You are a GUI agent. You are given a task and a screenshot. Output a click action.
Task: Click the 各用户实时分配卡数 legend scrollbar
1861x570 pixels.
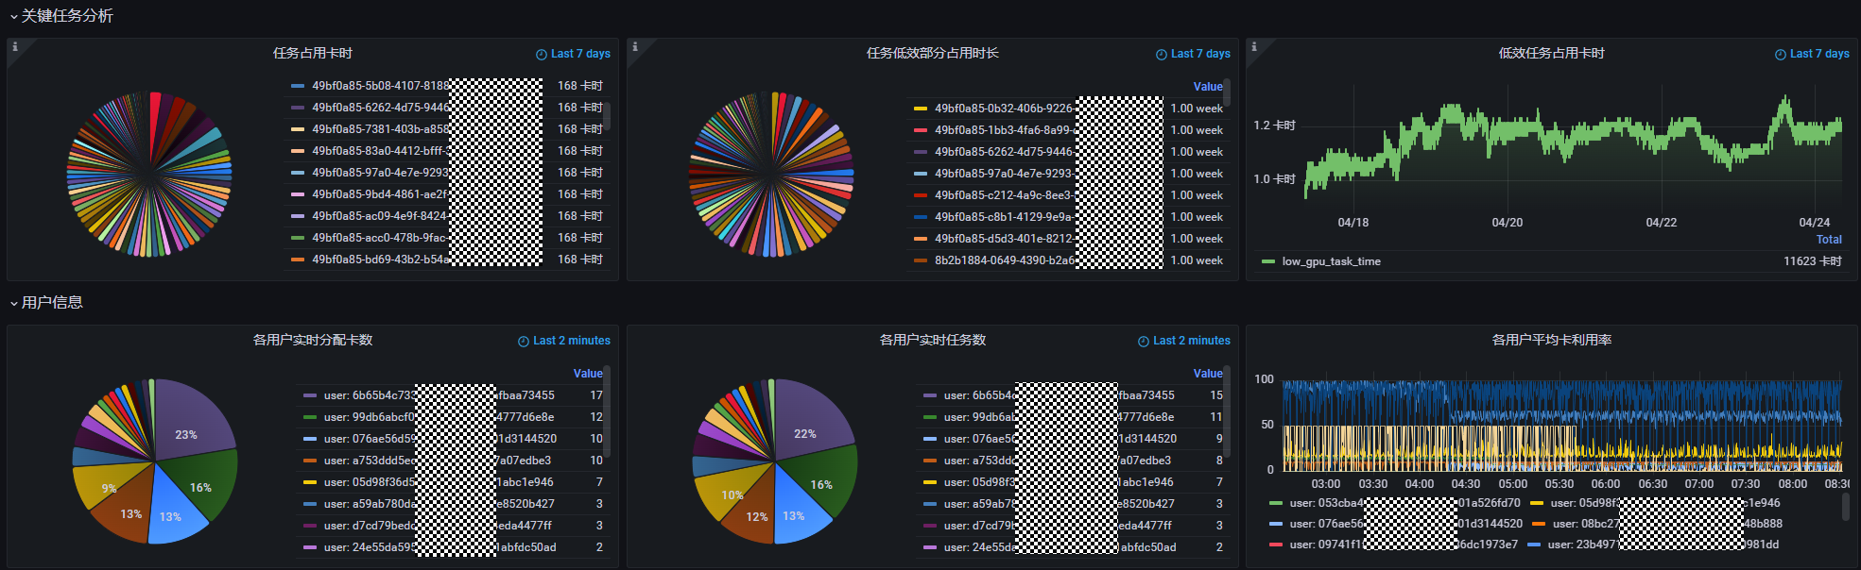608,411
